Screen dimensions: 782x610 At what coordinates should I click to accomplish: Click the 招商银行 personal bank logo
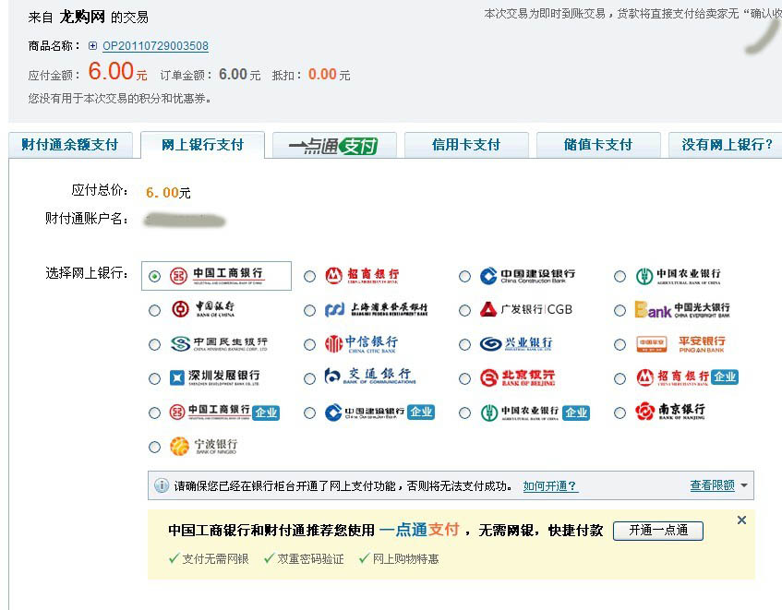tap(362, 276)
